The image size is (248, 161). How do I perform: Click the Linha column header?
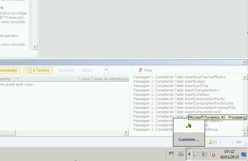tap(85, 79)
